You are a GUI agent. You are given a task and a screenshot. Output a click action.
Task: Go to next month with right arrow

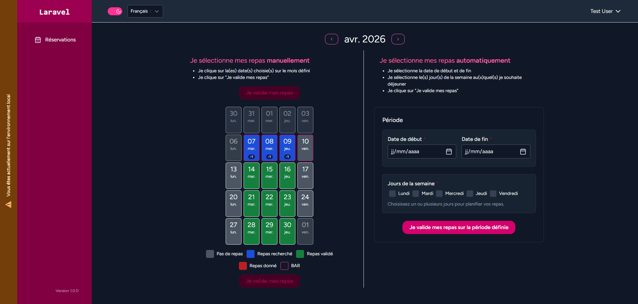[x=398, y=39]
